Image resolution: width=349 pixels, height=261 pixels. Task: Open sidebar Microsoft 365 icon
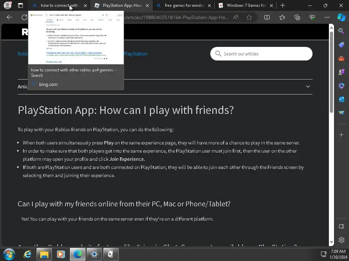click(341, 86)
